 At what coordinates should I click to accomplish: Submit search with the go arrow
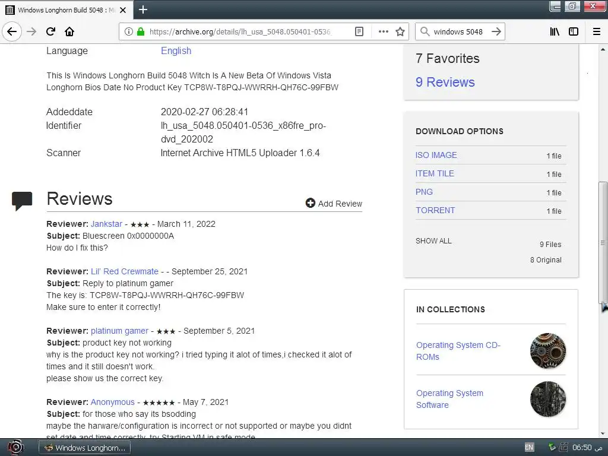click(496, 31)
